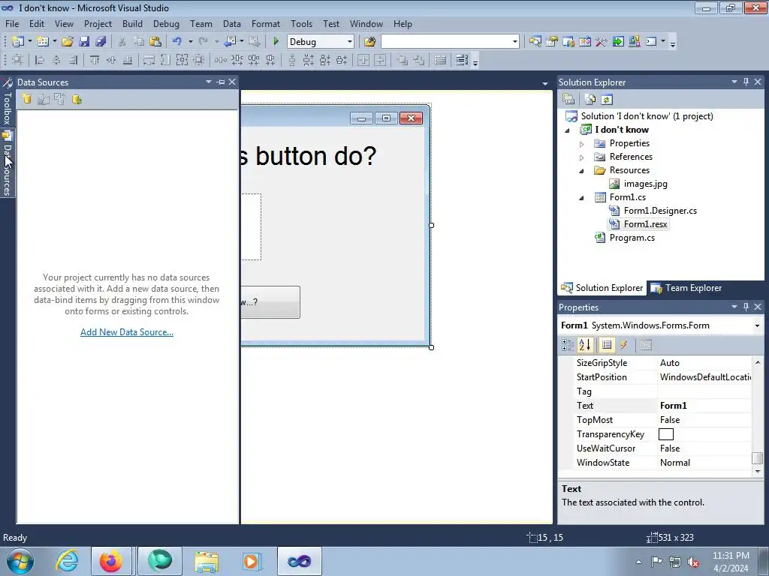Screen dimensions: 769x576
Task: Toggle auto-hide pin on Solution Explorer
Action: pos(746,82)
